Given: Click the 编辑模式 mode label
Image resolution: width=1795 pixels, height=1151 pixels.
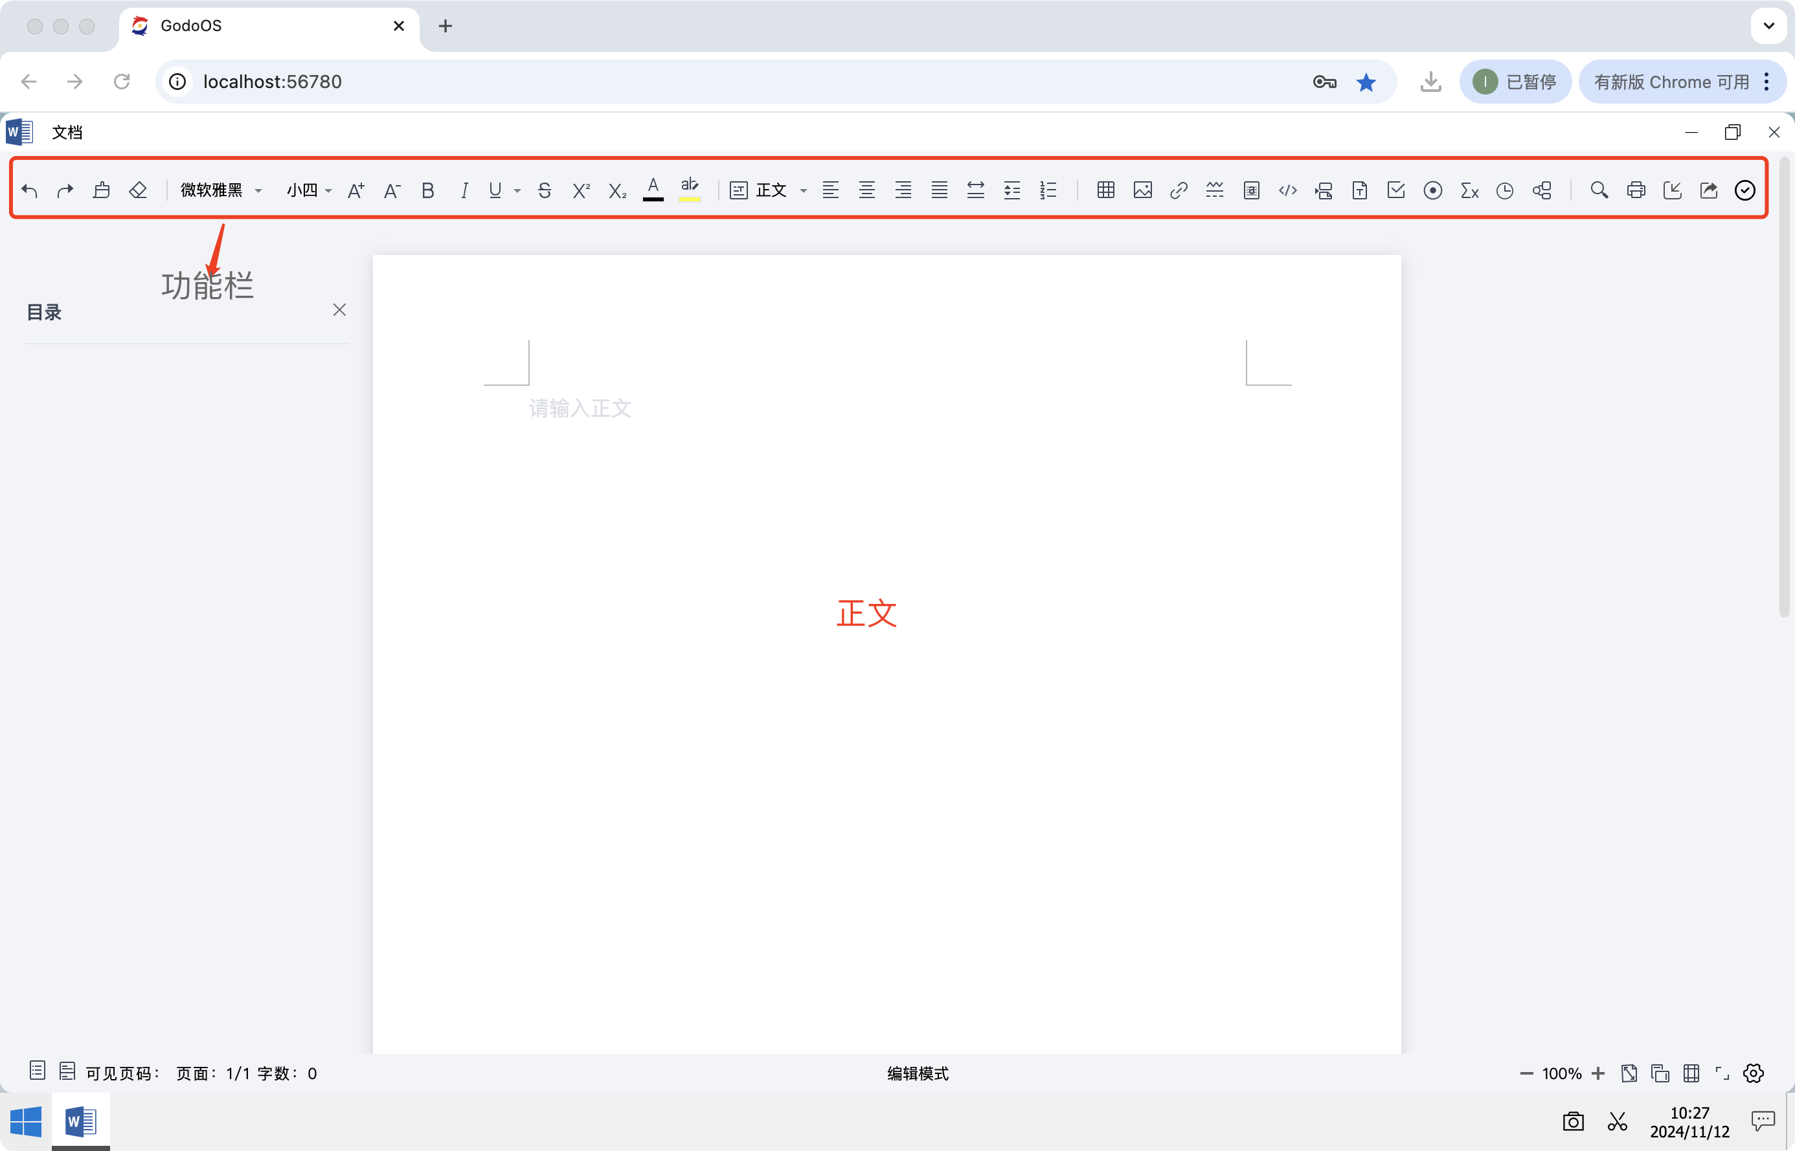Looking at the screenshot, I should [x=918, y=1073].
